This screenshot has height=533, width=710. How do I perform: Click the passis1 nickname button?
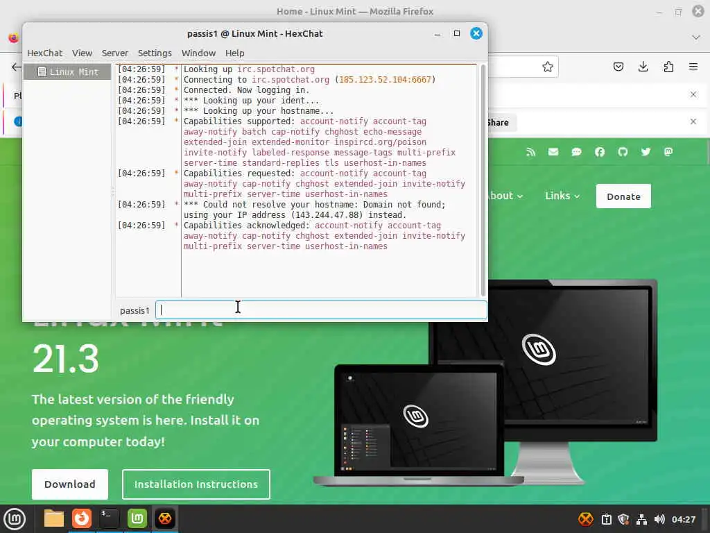click(135, 310)
